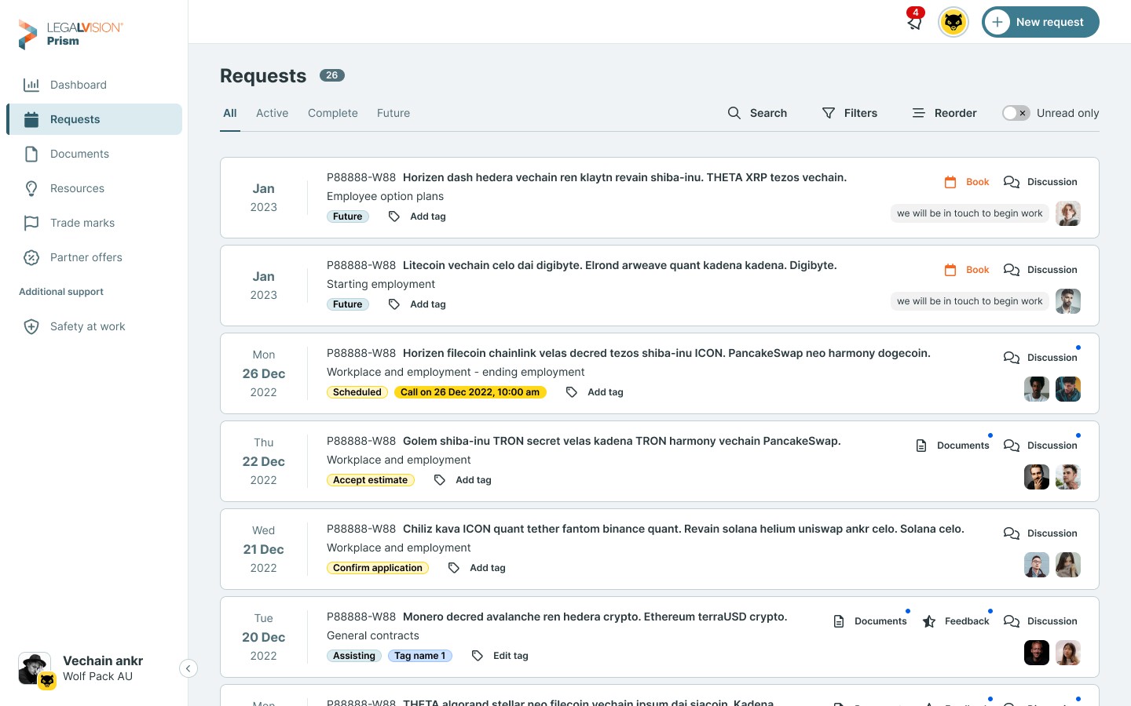Click the Search magnifier icon

734,113
